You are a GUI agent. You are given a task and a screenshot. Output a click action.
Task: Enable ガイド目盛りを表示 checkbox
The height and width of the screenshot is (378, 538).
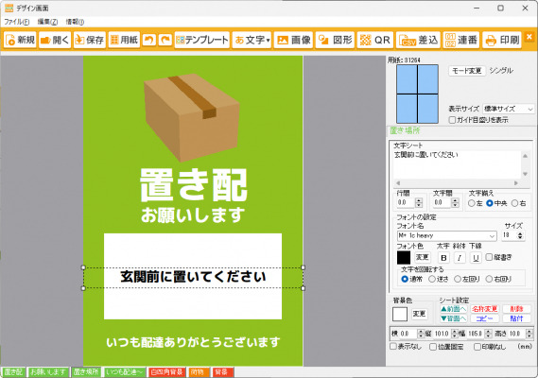(452, 120)
